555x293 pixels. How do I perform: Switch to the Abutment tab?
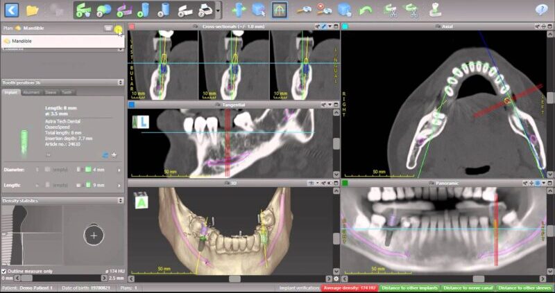click(31, 93)
